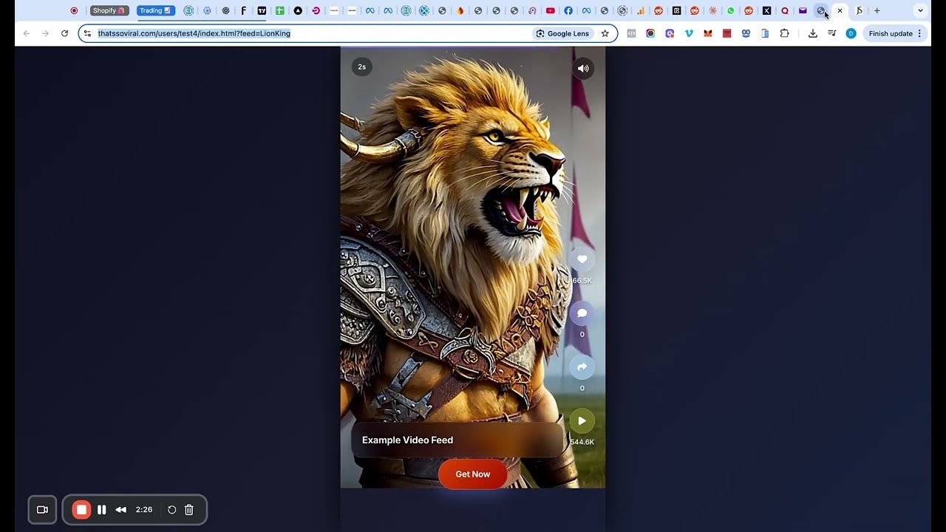Image resolution: width=946 pixels, height=532 pixels.
Task: Open the Chrome profile avatar menu
Action: pyautogui.click(x=850, y=33)
